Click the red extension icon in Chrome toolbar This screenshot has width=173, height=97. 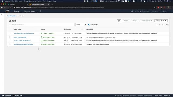(158, 8)
